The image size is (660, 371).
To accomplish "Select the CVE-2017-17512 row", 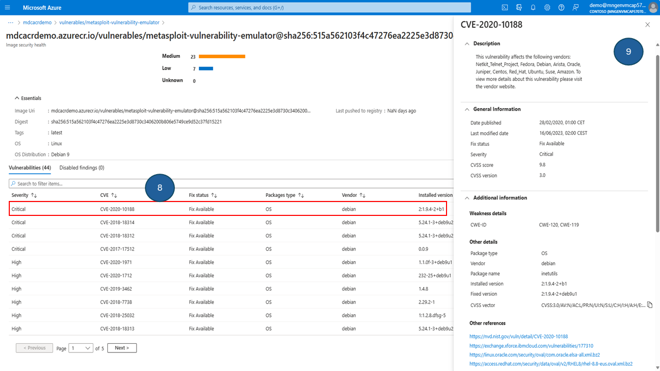I will coord(231,249).
